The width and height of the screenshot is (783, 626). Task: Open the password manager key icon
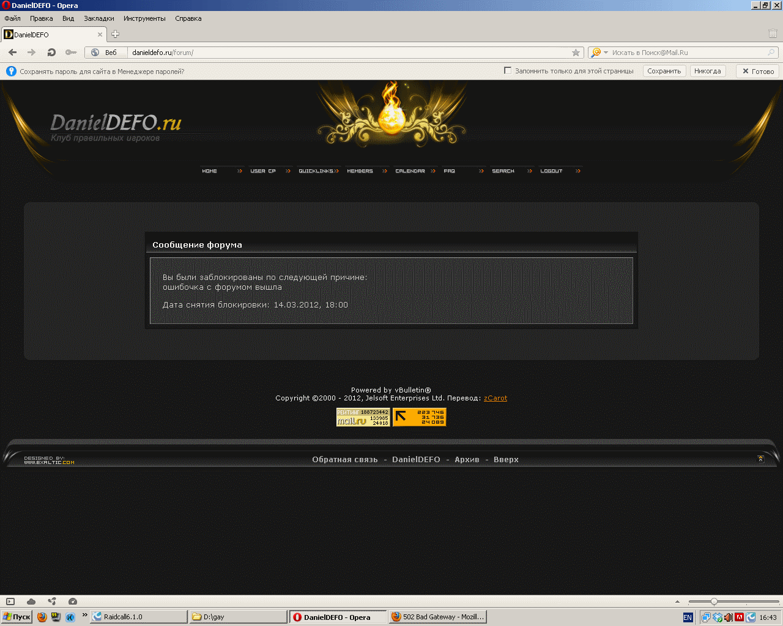[x=71, y=53]
